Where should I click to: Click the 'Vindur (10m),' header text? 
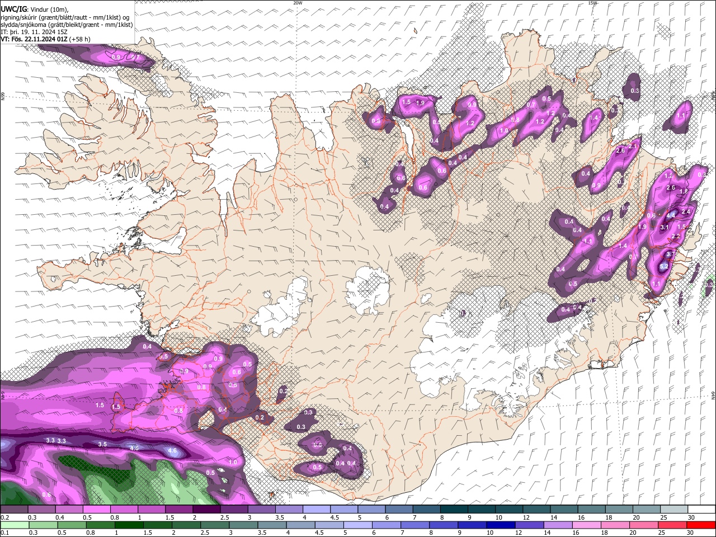pyautogui.click(x=49, y=10)
